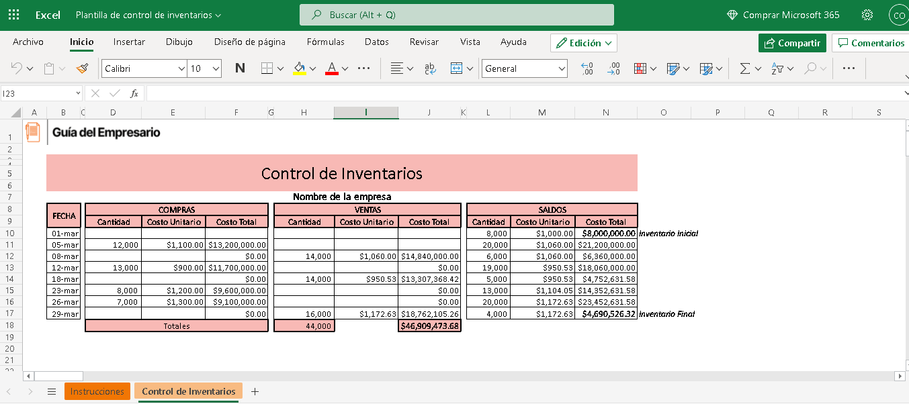This screenshot has width=909, height=404.
Task: Switch to the Fórmulas ribbon tab
Action: click(x=326, y=42)
